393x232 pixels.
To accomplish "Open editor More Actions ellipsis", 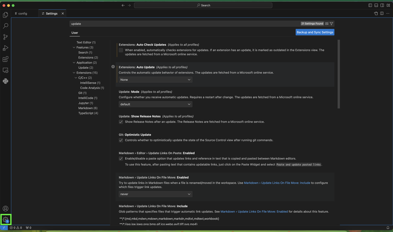I will tap(388, 14).
